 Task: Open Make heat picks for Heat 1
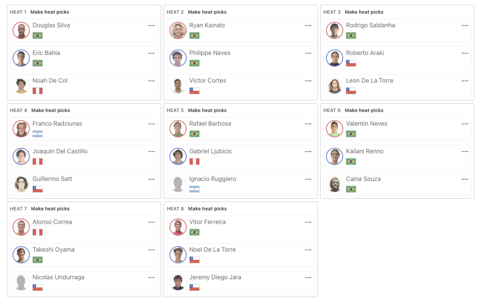click(50, 12)
